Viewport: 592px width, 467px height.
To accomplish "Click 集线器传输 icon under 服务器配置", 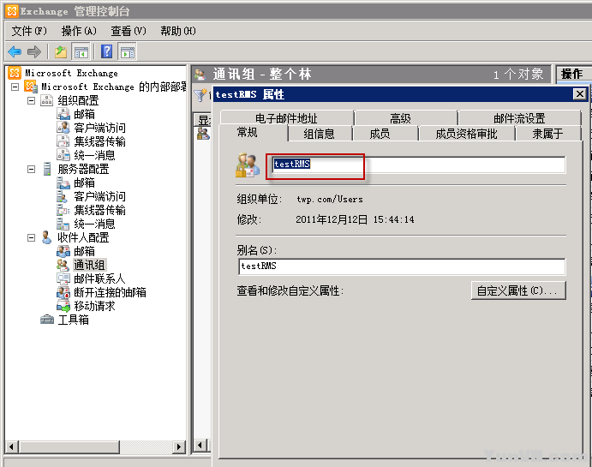I will click(x=63, y=210).
